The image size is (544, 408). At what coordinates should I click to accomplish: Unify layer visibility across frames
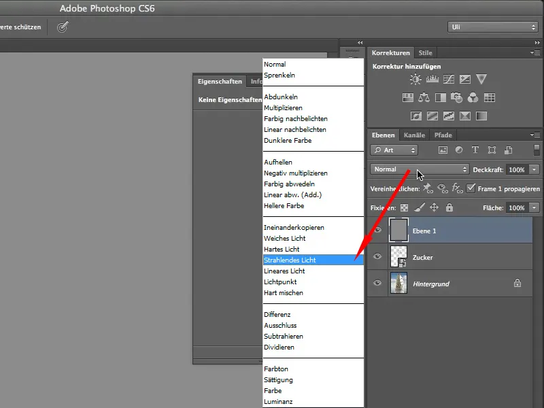[x=443, y=188]
